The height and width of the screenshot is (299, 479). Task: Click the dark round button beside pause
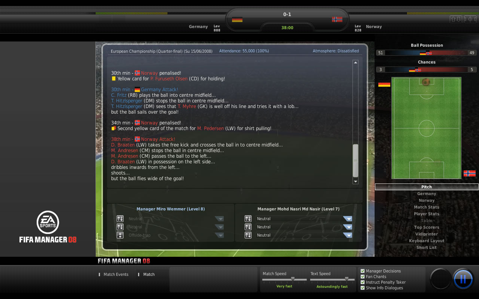pos(440,279)
